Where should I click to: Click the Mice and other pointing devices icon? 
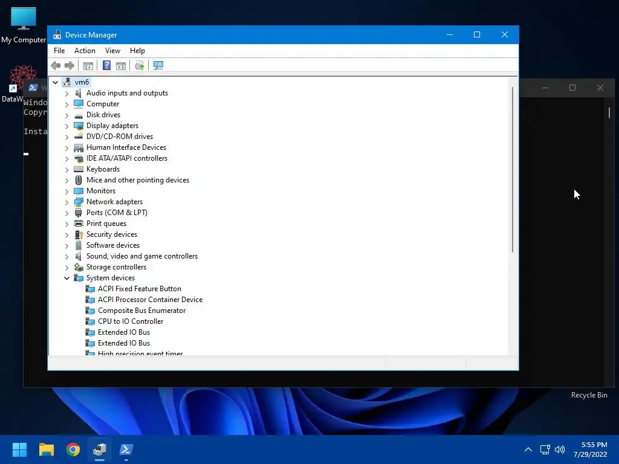[79, 180]
